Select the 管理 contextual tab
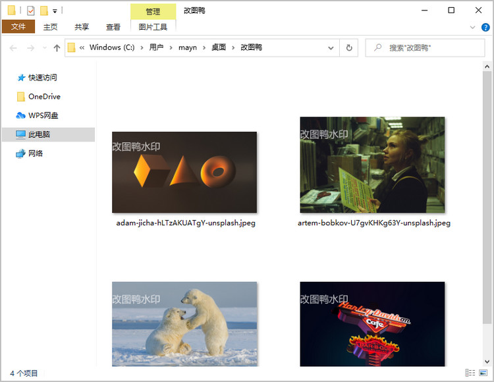The image size is (494, 382). [x=153, y=12]
